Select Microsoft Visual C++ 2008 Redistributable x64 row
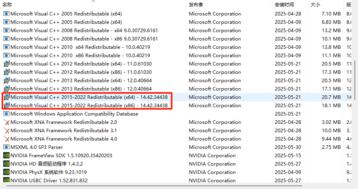This screenshot has width=358, height=189. pyautogui.click(x=84, y=30)
